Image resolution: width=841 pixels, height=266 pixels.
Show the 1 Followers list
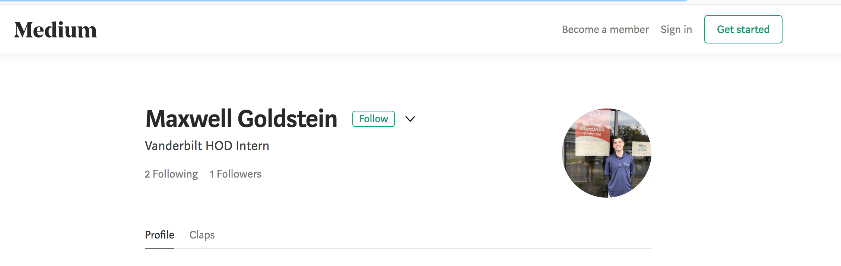(235, 174)
